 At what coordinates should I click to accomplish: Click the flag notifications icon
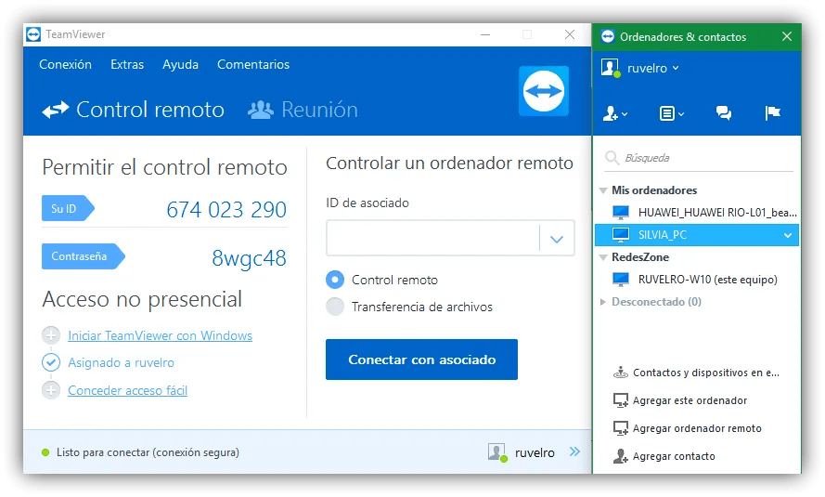(772, 112)
